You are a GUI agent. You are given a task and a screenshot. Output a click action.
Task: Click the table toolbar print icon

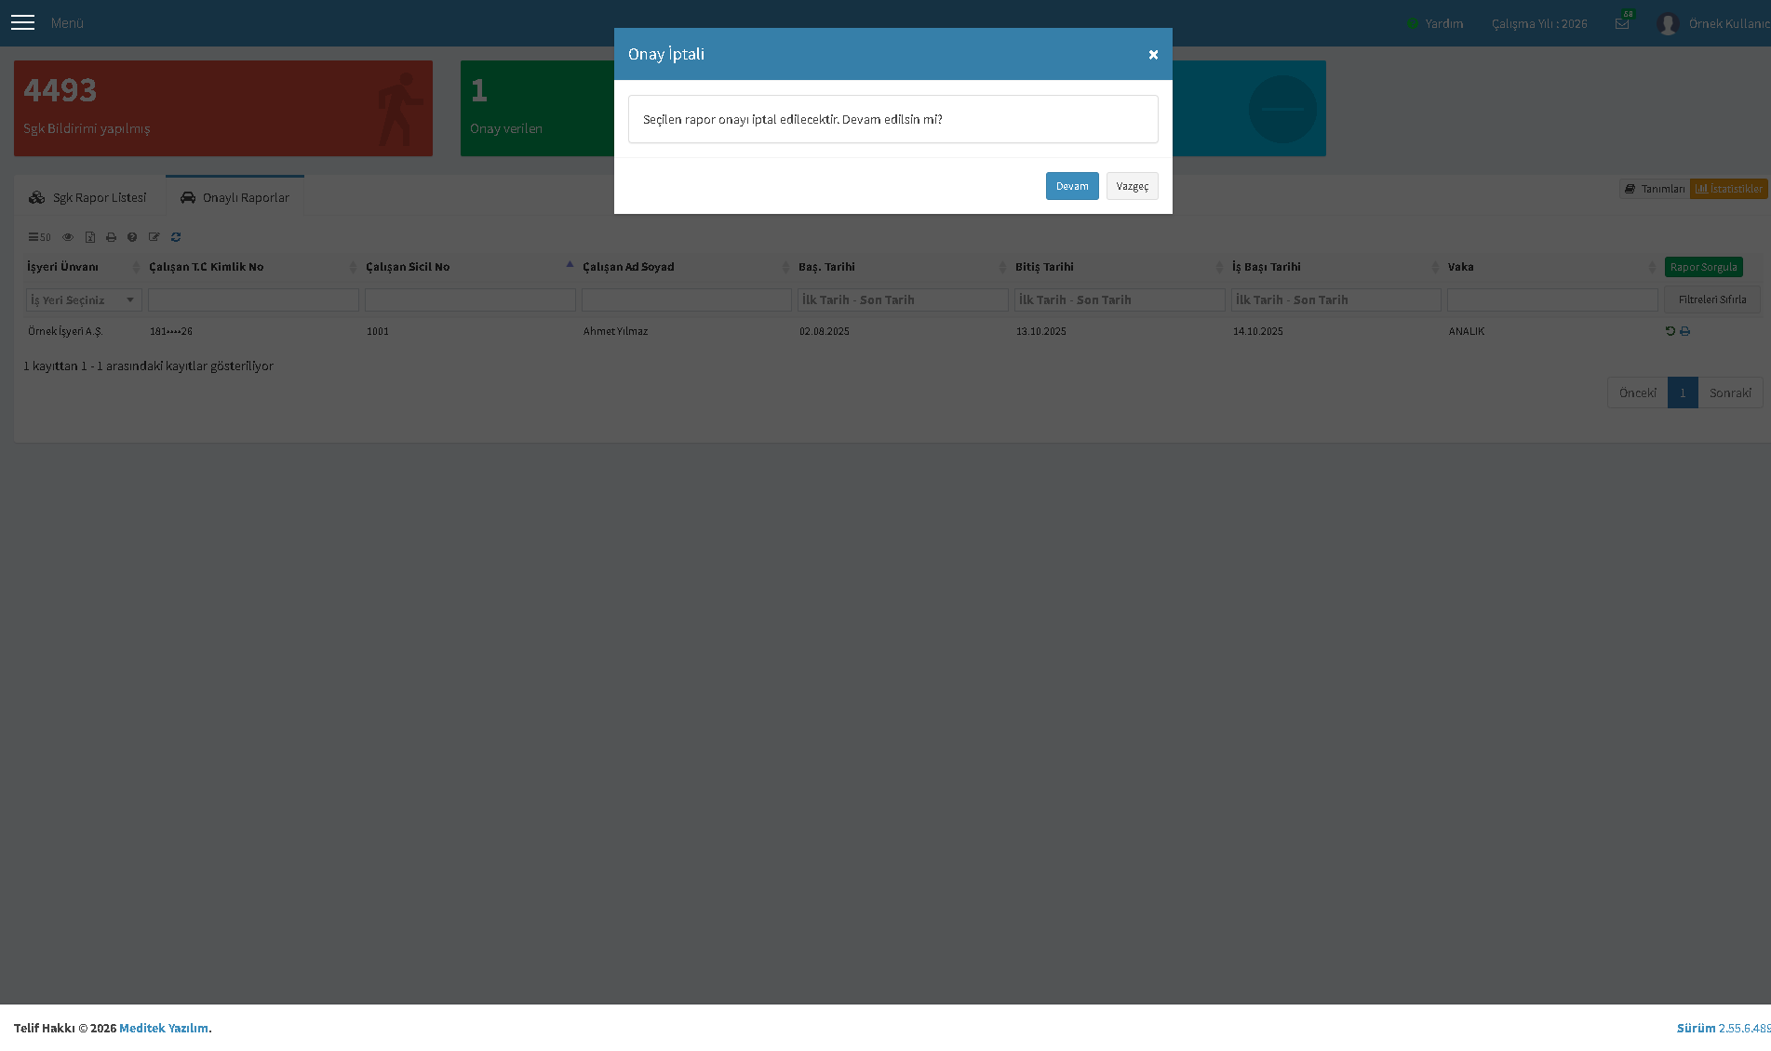112,237
